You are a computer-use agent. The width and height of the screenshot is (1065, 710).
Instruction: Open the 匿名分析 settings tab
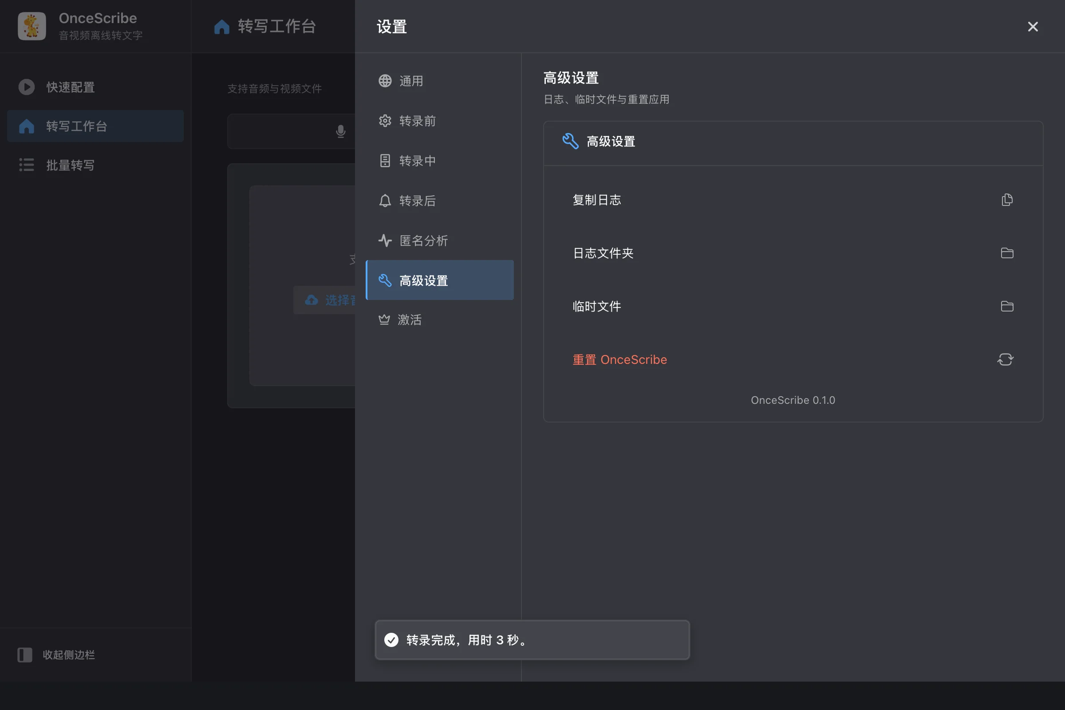point(439,241)
